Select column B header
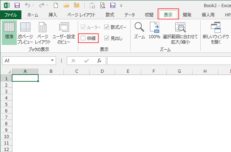The image size is (231, 152). pyautogui.click(x=51, y=71)
